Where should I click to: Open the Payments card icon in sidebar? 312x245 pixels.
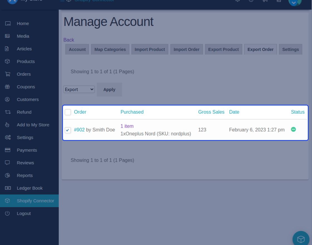point(7,150)
